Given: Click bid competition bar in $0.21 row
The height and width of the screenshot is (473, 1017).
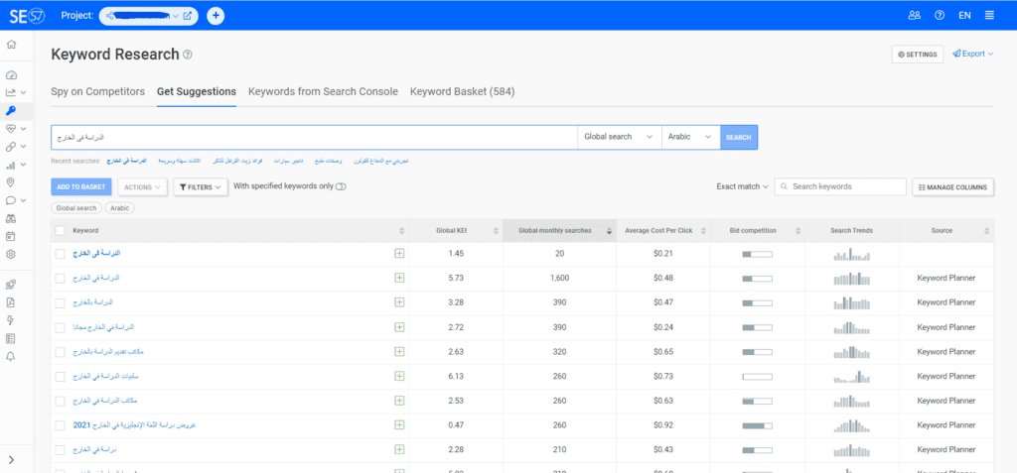Looking at the screenshot, I should 758,254.
